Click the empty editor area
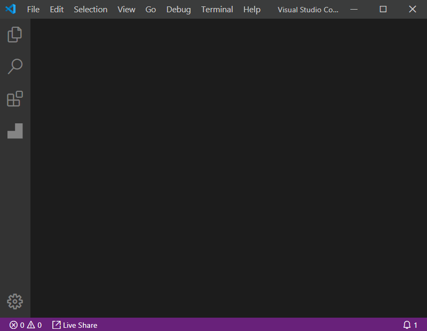This screenshot has height=331, width=427. [x=228, y=168]
